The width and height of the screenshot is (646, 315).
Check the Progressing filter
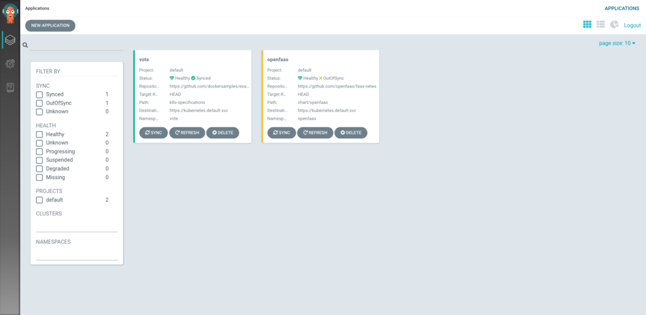tap(40, 152)
